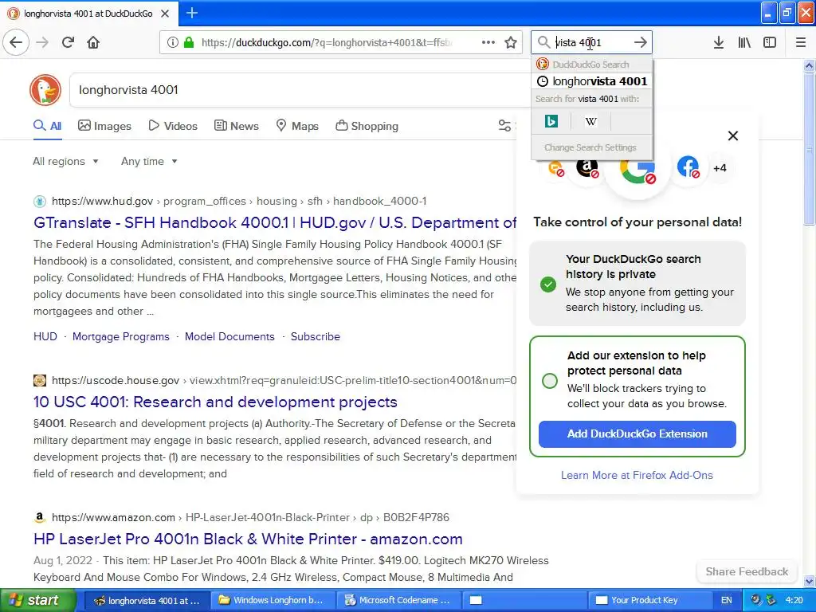The width and height of the screenshot is (816, 612).
Task: Click the EN language indicator
Action: coord(727,601)
